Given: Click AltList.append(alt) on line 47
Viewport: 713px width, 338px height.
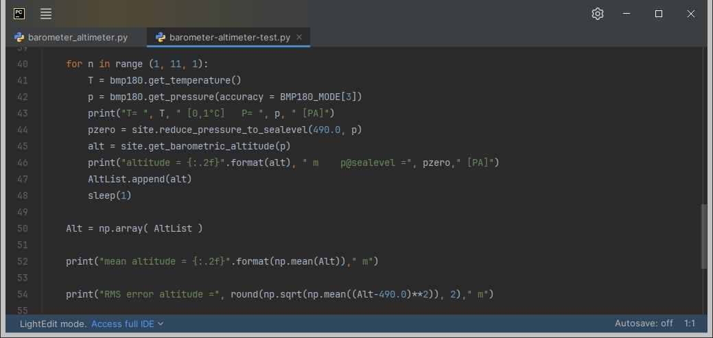Looking at the screenshot, I should pyautogui.click(x=140, y=179).
